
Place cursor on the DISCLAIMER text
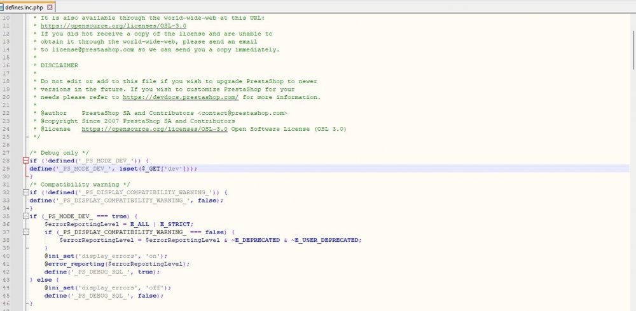59,65
